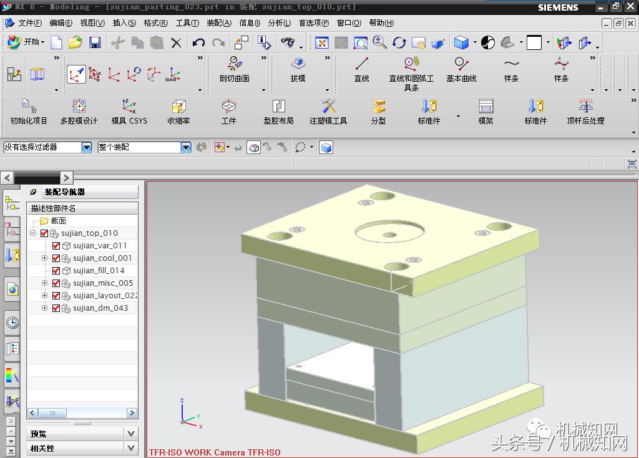The width and height of the screenshot is (639, 458).
Task: Open the 装配(A) assemblies menu
Action: pyautogui.click(x=218, y=23)
